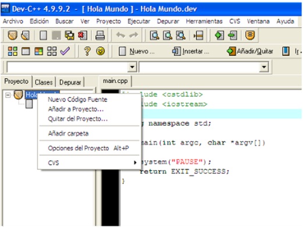Click the compile and run colored icon
This screenshot has width=303, height=239.
pyautogui.click(x=38, y=51)
